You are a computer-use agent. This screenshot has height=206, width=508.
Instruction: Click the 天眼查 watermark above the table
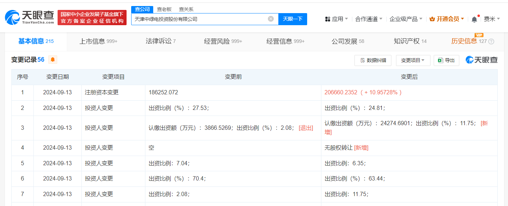pyautogui.click(x=482, y=60)
